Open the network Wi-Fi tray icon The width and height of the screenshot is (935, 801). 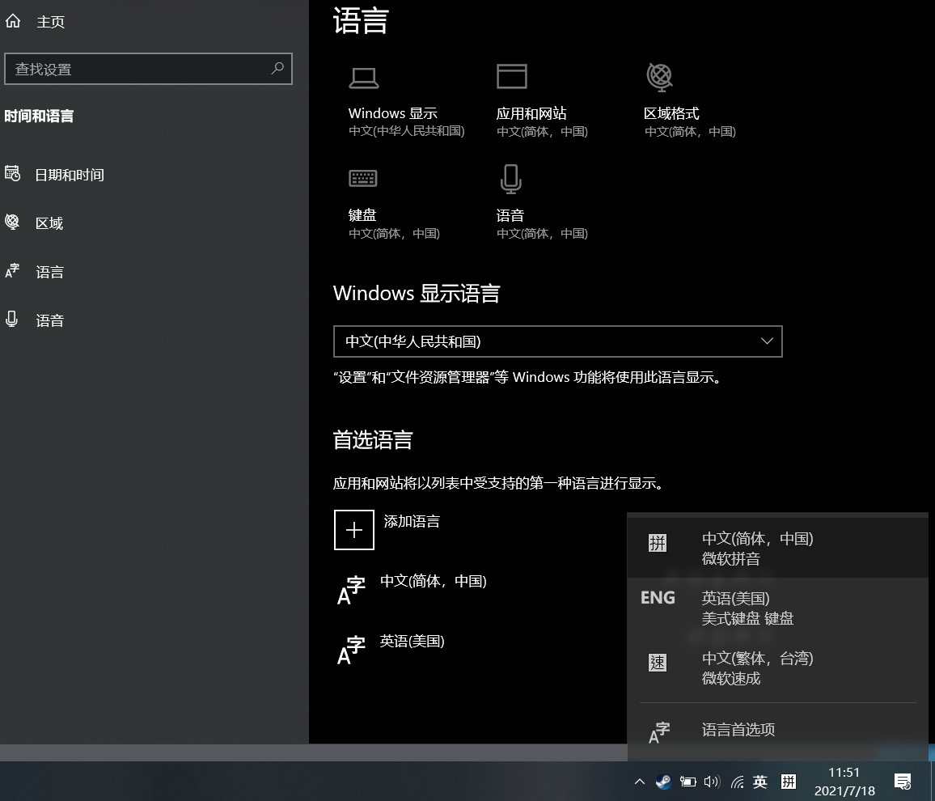tap(737, 782)
